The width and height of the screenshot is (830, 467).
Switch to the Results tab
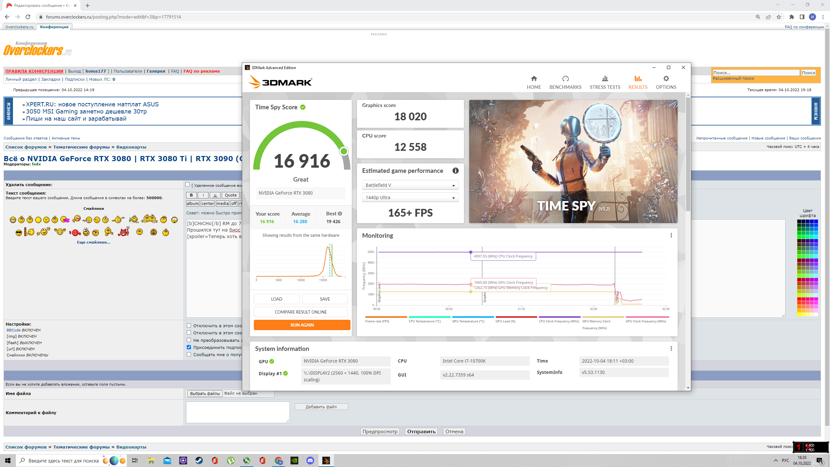(637, 82)
